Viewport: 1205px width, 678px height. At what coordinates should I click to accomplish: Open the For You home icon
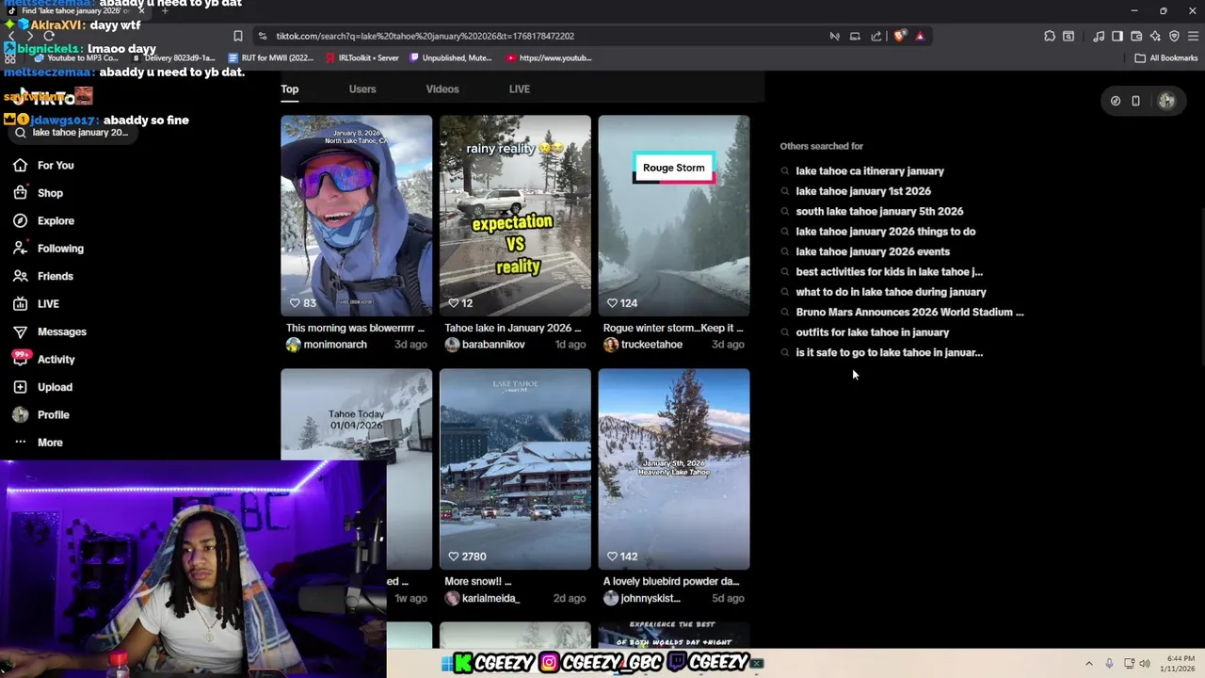(20, 165)
